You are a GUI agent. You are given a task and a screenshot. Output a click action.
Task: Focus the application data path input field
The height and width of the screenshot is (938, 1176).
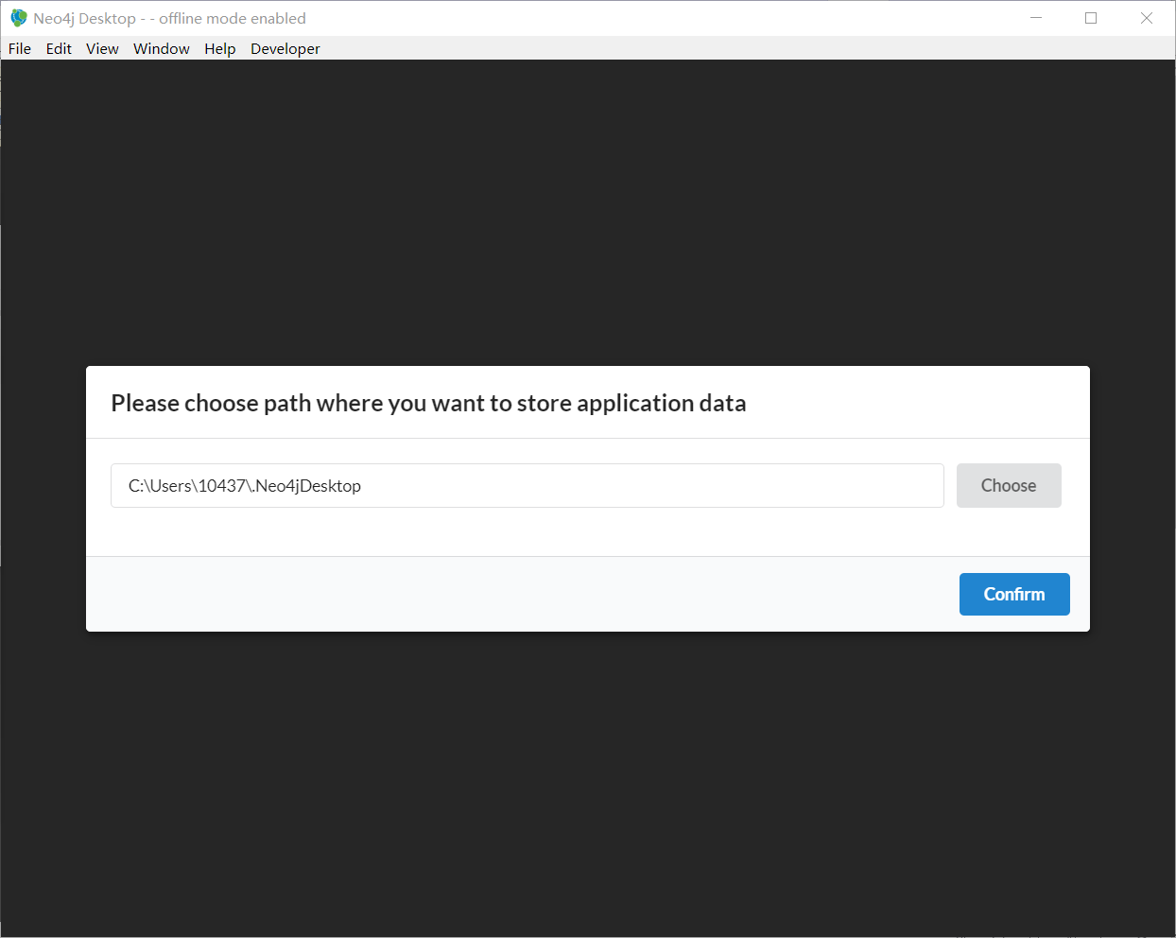click(527, 485)
